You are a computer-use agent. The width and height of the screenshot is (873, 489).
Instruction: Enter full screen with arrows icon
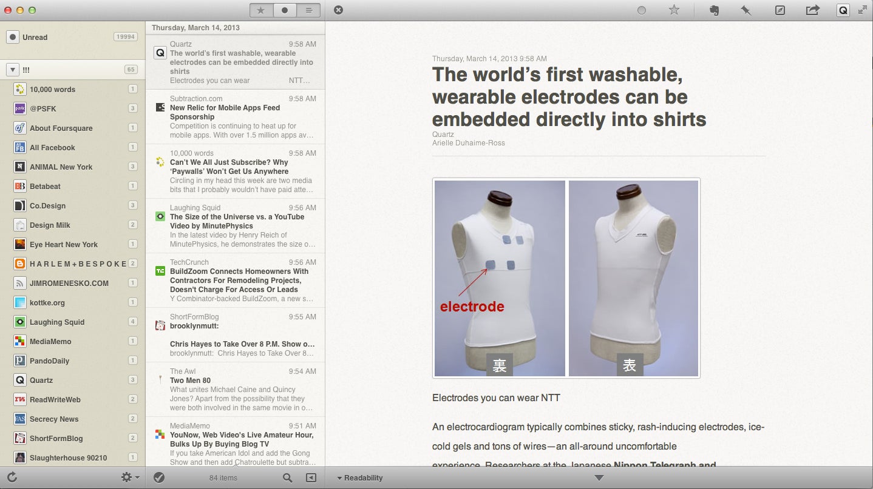(863, 10)
